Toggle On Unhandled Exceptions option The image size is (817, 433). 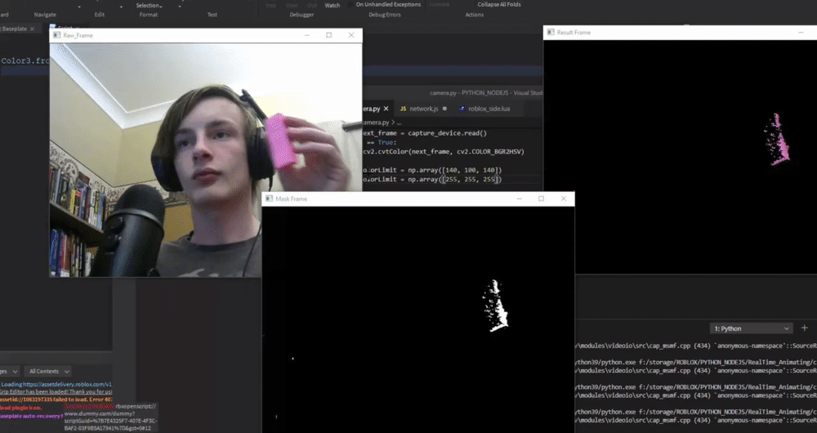(x=388, y=5)
